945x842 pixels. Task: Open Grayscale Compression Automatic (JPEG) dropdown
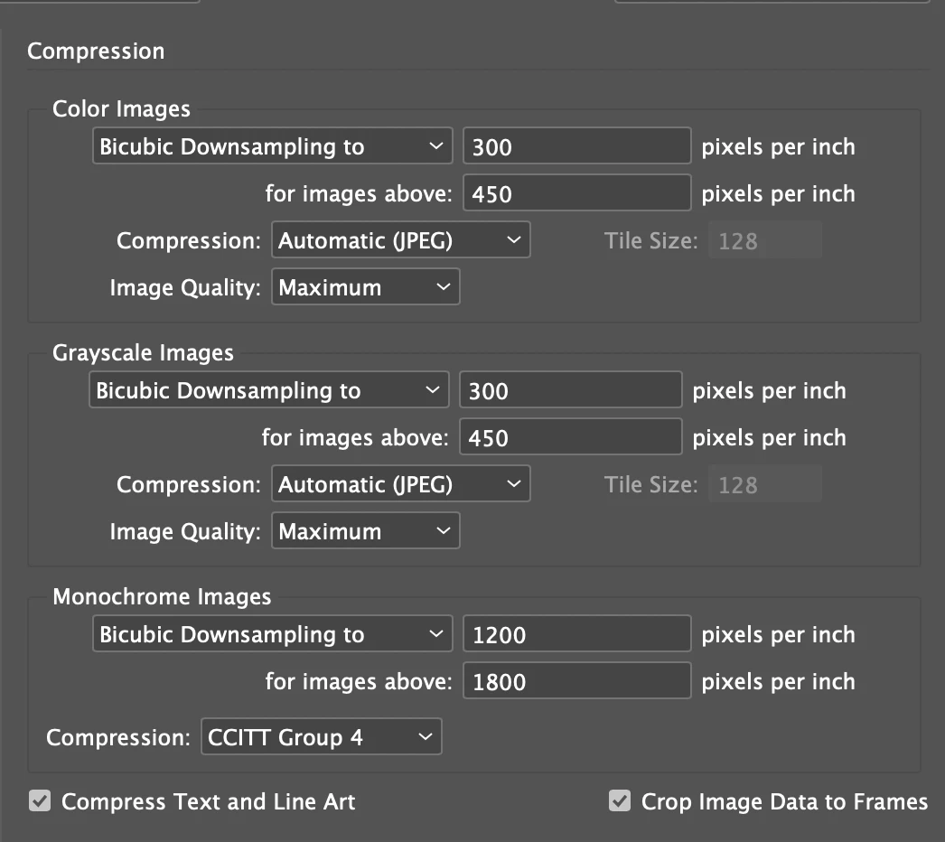click(400, 484)
